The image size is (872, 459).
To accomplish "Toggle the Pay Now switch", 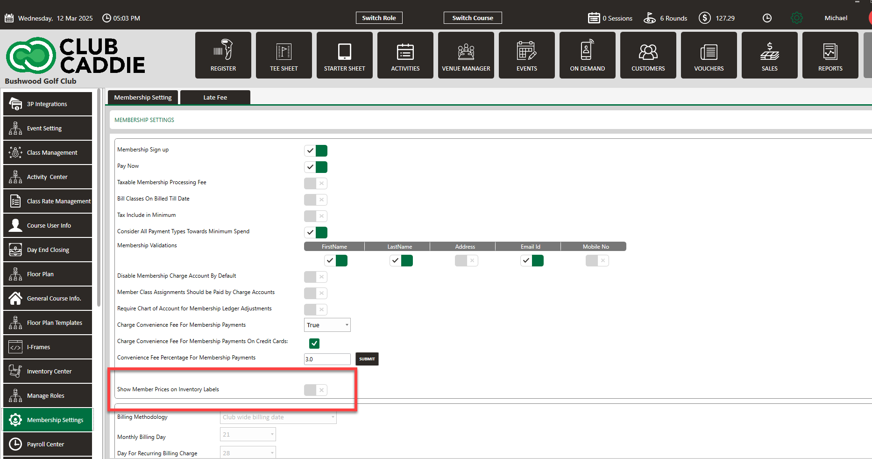I will tap(316, 167).
